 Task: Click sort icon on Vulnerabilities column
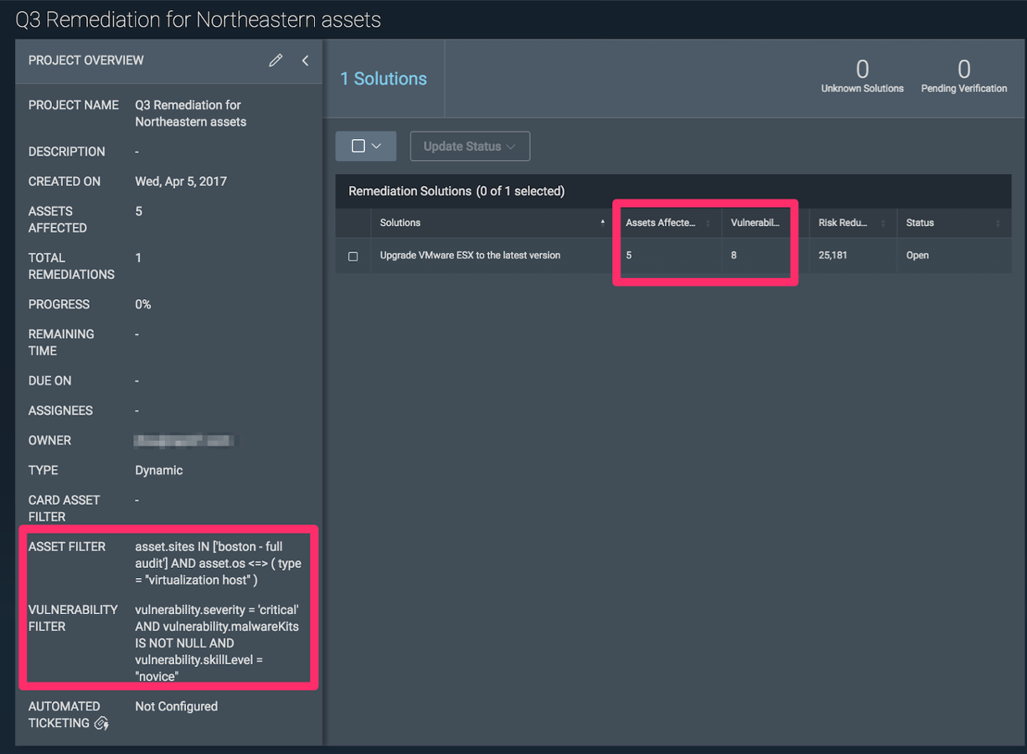[788, 223]
